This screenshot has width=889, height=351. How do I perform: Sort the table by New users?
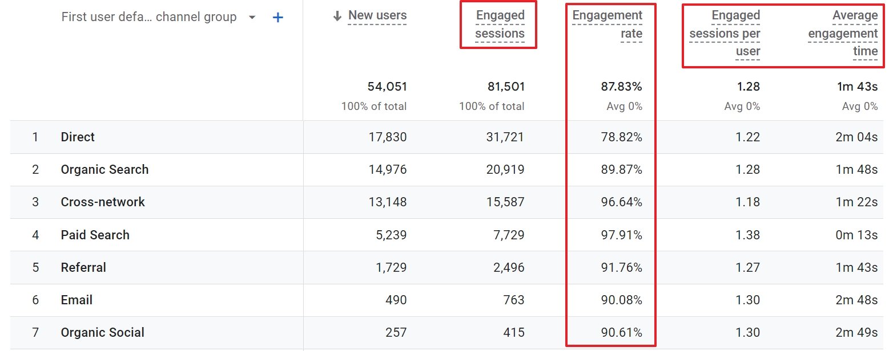click(377, 15)
